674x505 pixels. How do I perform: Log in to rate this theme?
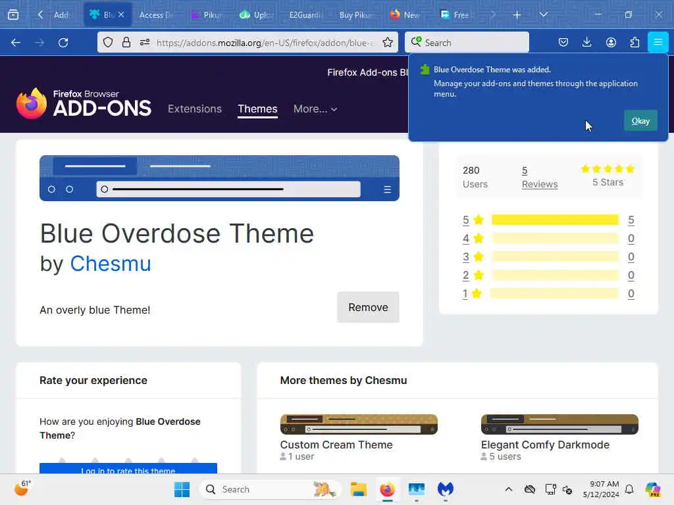[x=128, y=468]
